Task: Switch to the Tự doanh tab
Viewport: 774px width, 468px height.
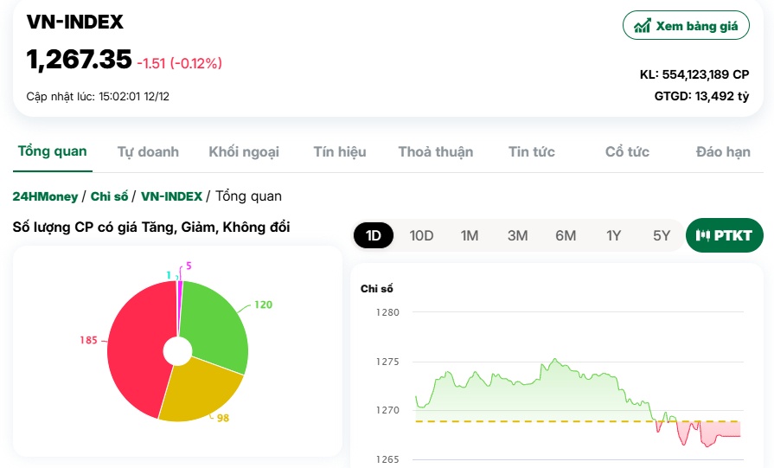Action: coord(148,151)
